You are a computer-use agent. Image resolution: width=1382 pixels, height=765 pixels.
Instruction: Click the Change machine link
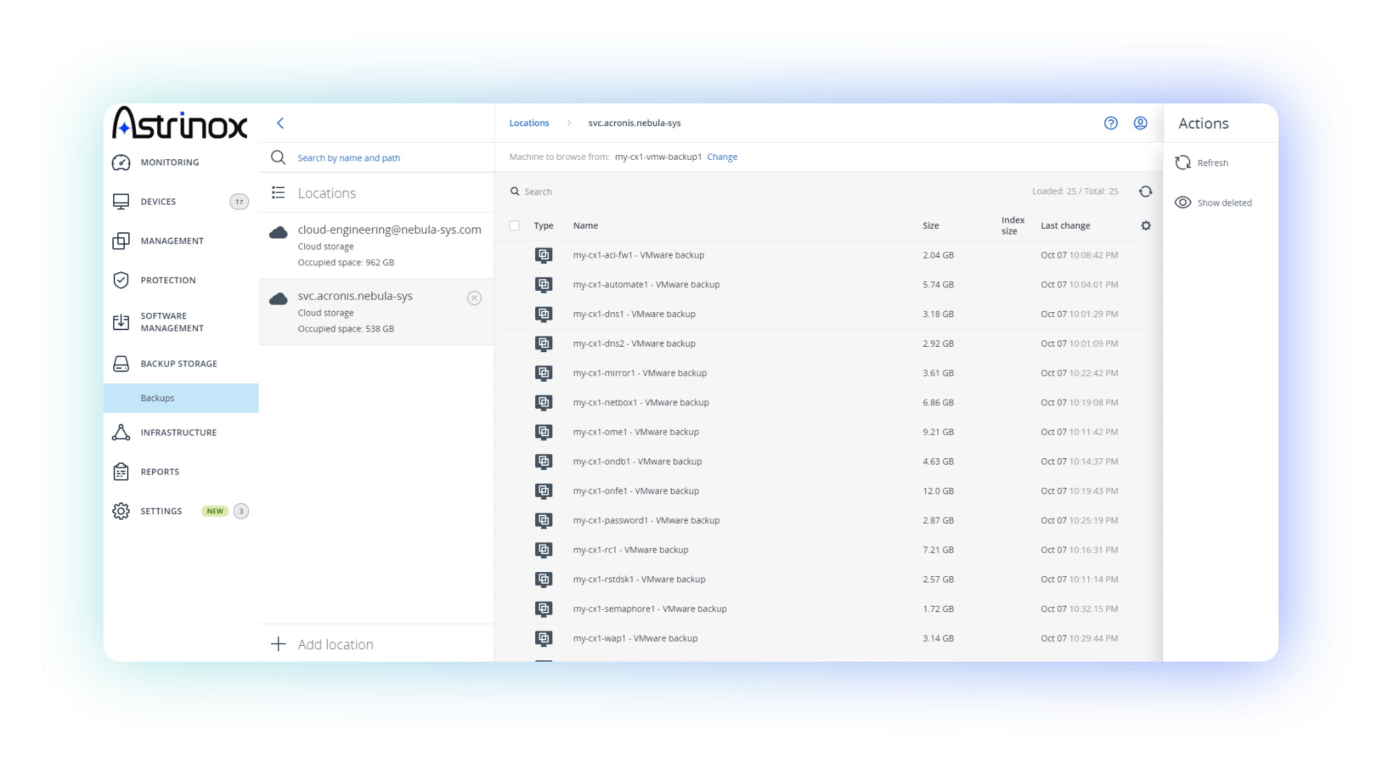[722, 157]
